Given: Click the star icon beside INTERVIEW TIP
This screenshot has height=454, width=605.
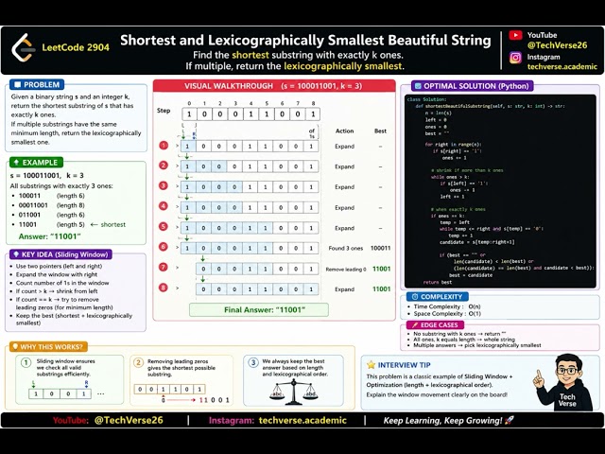Looking at the screenshot, I should [371, 365].
